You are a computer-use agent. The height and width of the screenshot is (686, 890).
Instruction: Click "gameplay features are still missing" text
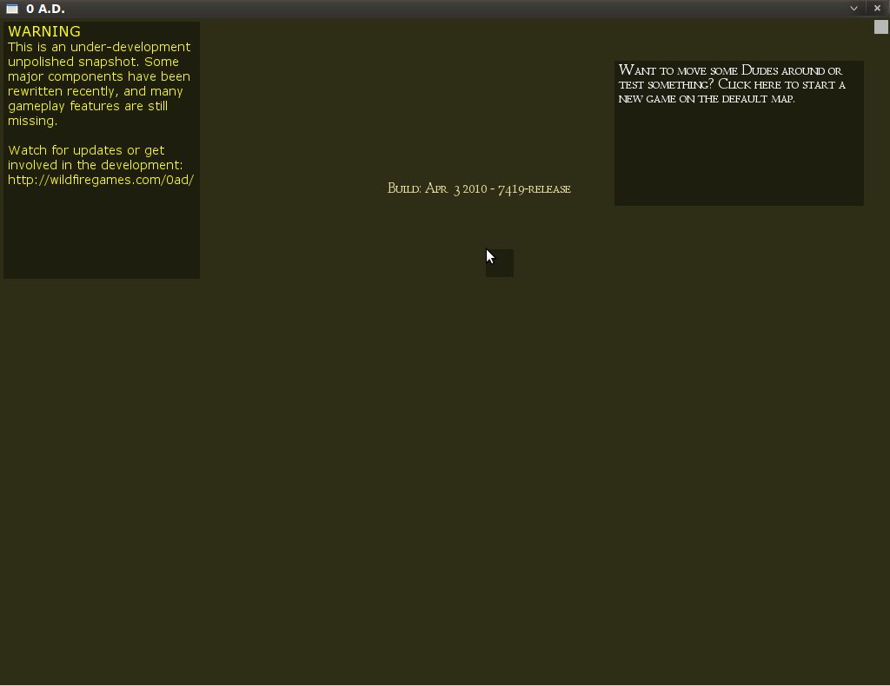point(87,114)
